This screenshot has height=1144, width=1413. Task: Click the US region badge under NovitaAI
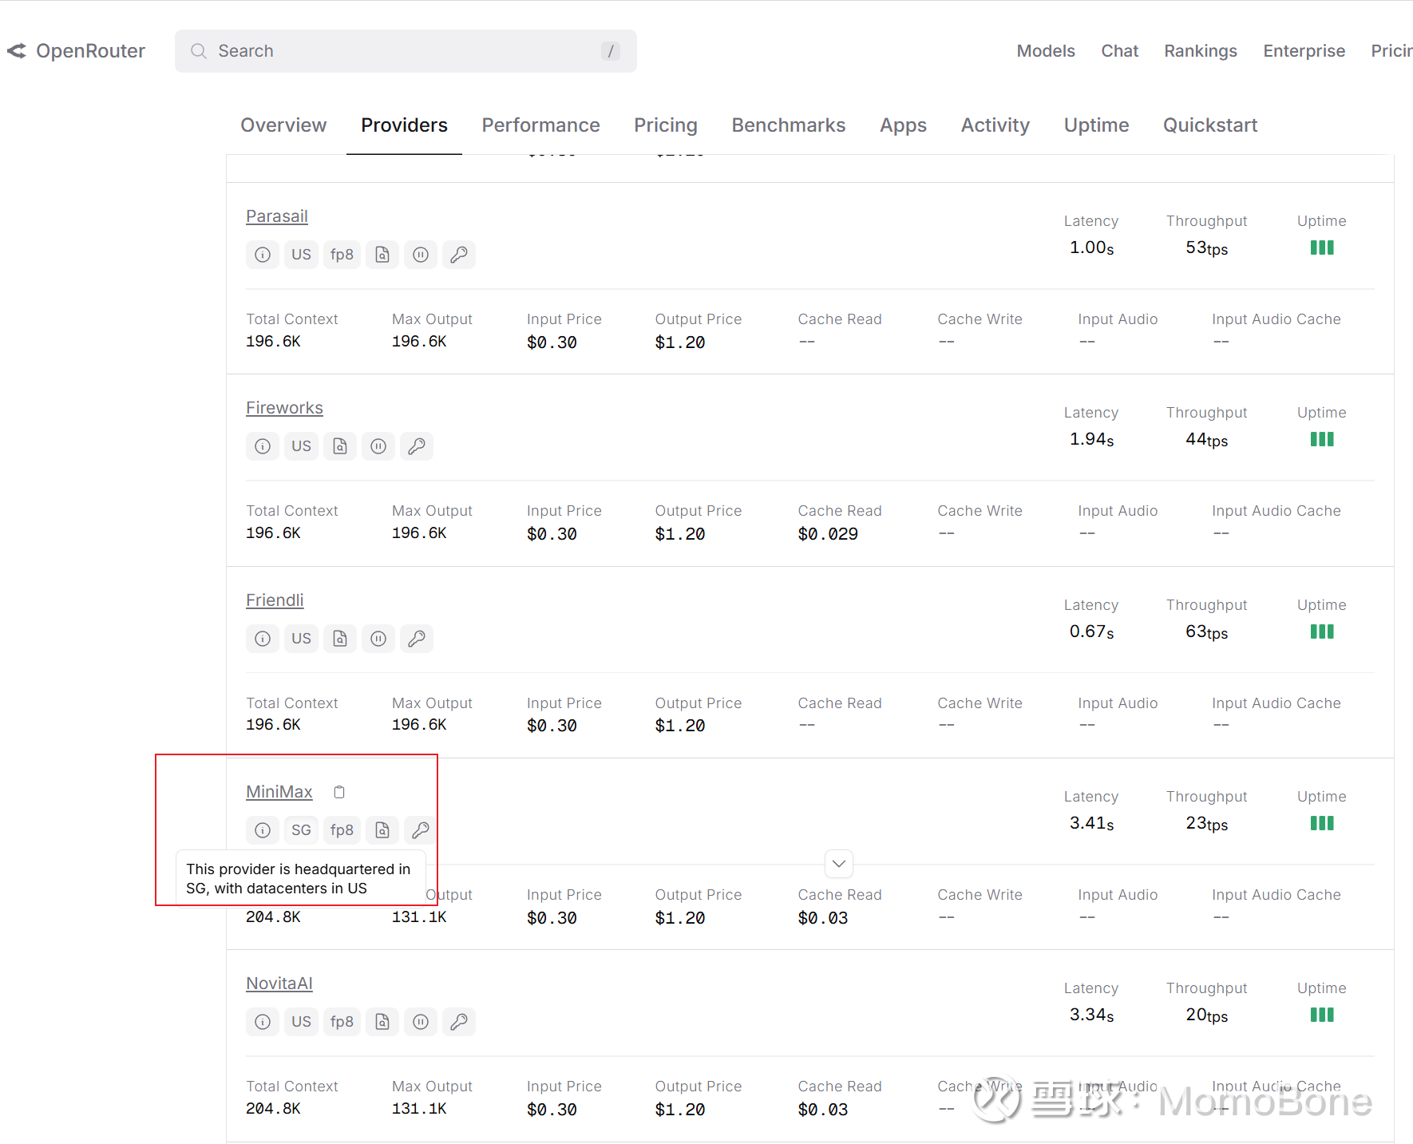301,1022
